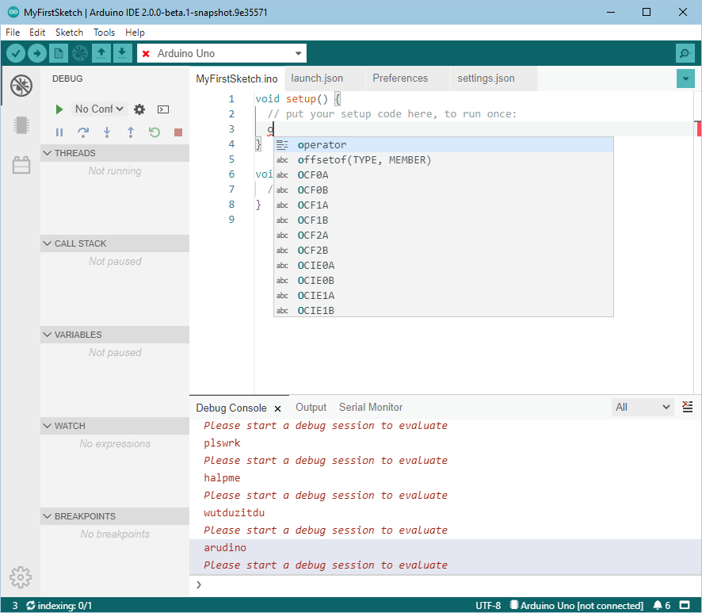The width and height of the screenshot is (702, 613).
Task: Open the Library Manager sidebar icon
Action: (x=21, y=165)
